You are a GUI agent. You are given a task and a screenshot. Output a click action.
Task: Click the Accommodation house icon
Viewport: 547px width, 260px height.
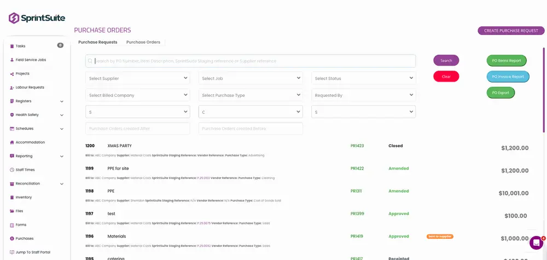coord(12,142)
